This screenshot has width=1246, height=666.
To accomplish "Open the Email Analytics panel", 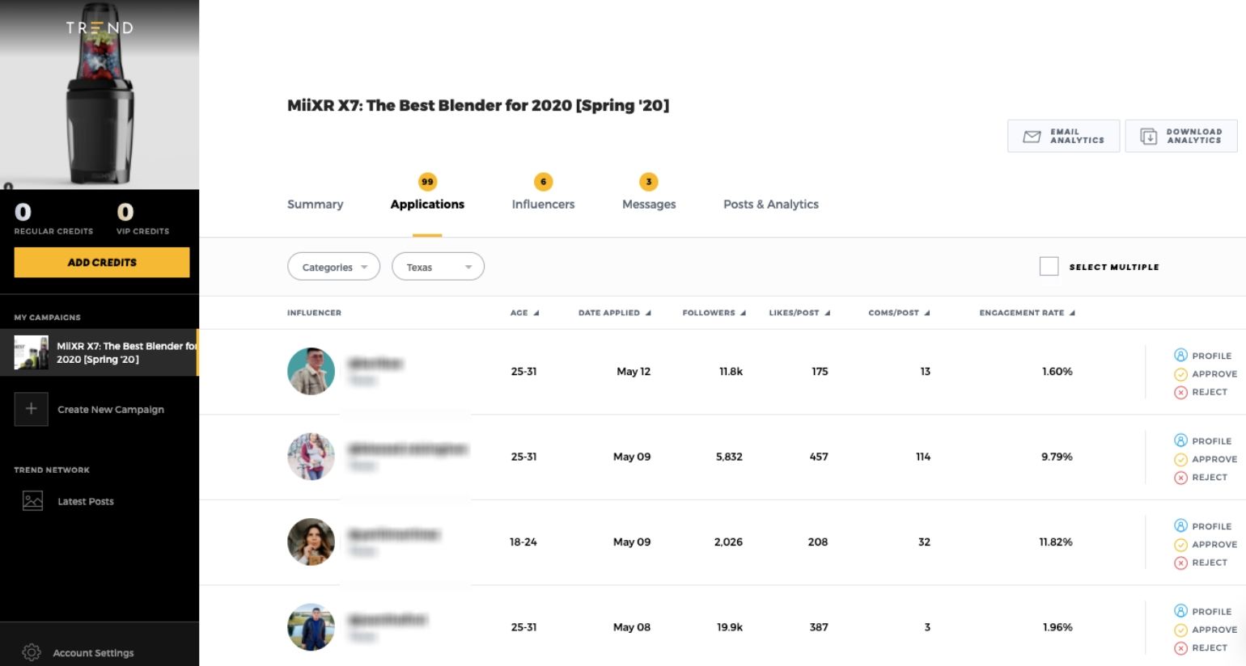I will click(x=1062, y=136).
